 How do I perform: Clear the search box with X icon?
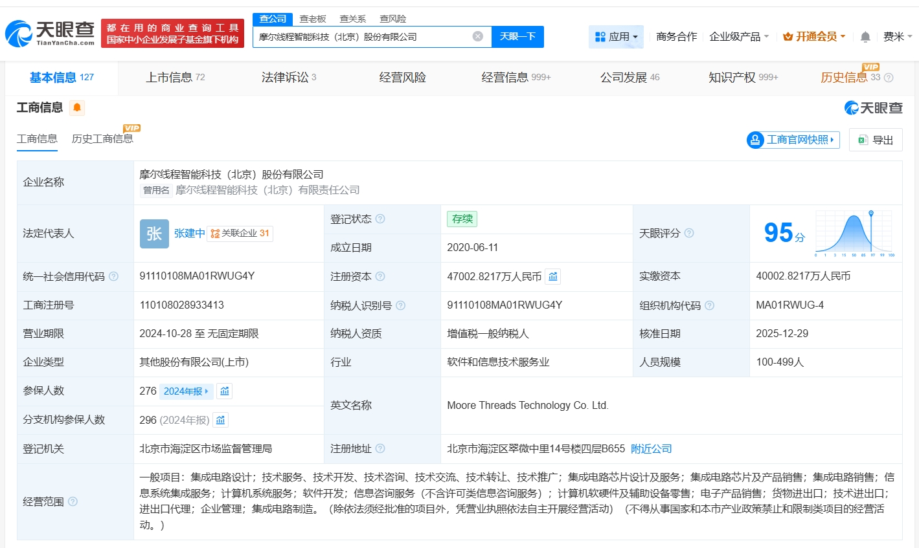pyautogui.click(x=478, y=36)
